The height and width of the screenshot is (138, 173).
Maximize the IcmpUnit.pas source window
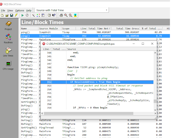tap(143, 44)
